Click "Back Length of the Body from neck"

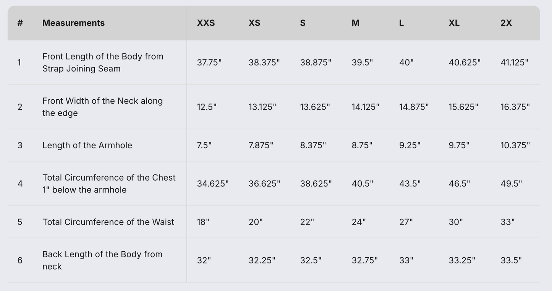click(x=102, y=260)
